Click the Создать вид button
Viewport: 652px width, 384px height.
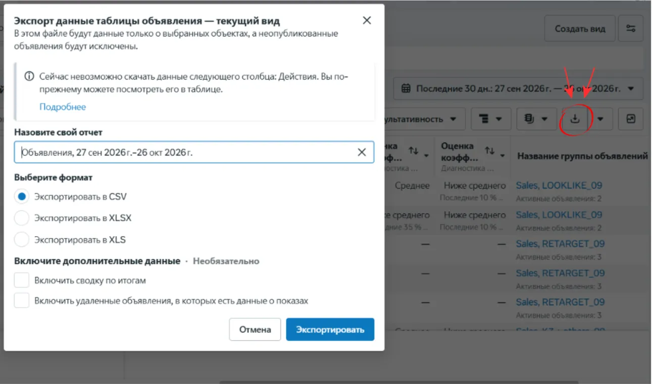[x=580, y=28]
